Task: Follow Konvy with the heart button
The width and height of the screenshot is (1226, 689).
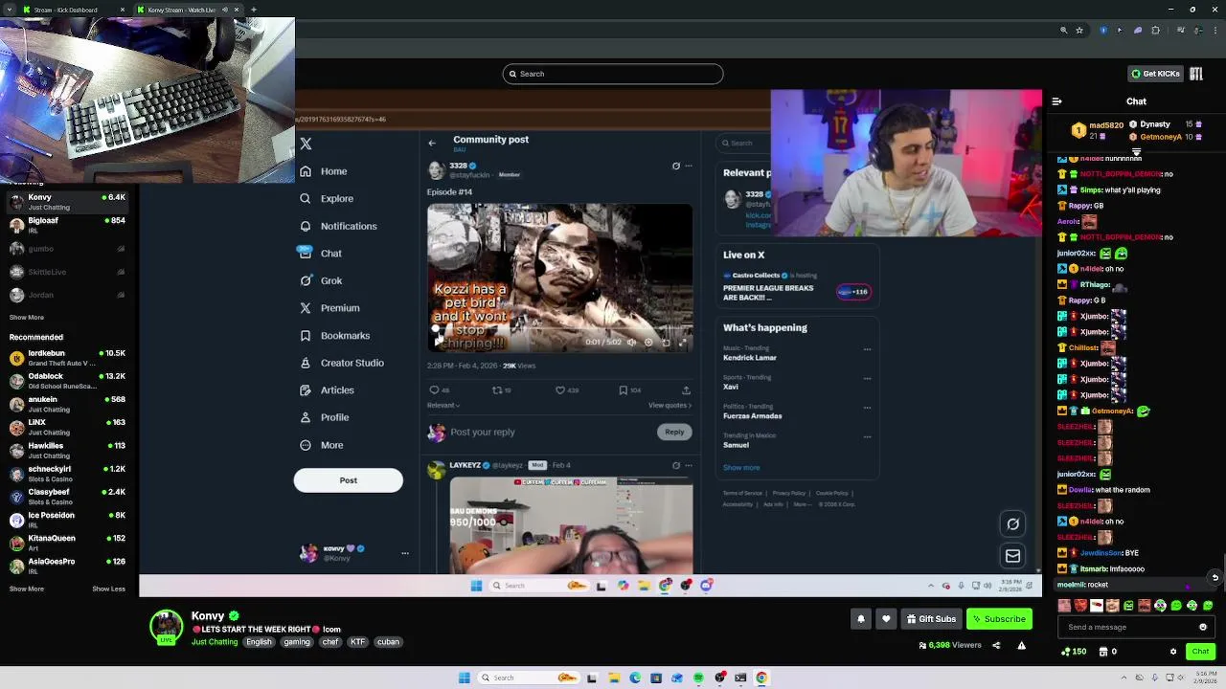Action: (x=886, y=619)
